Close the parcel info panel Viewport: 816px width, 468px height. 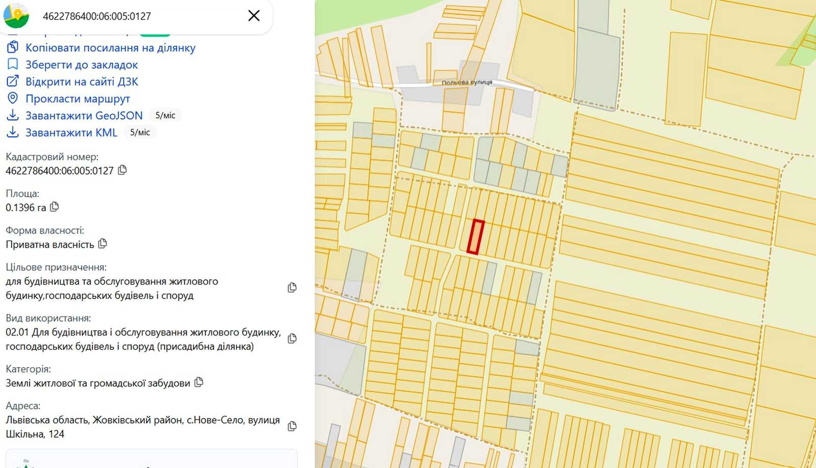click(253, 16)
